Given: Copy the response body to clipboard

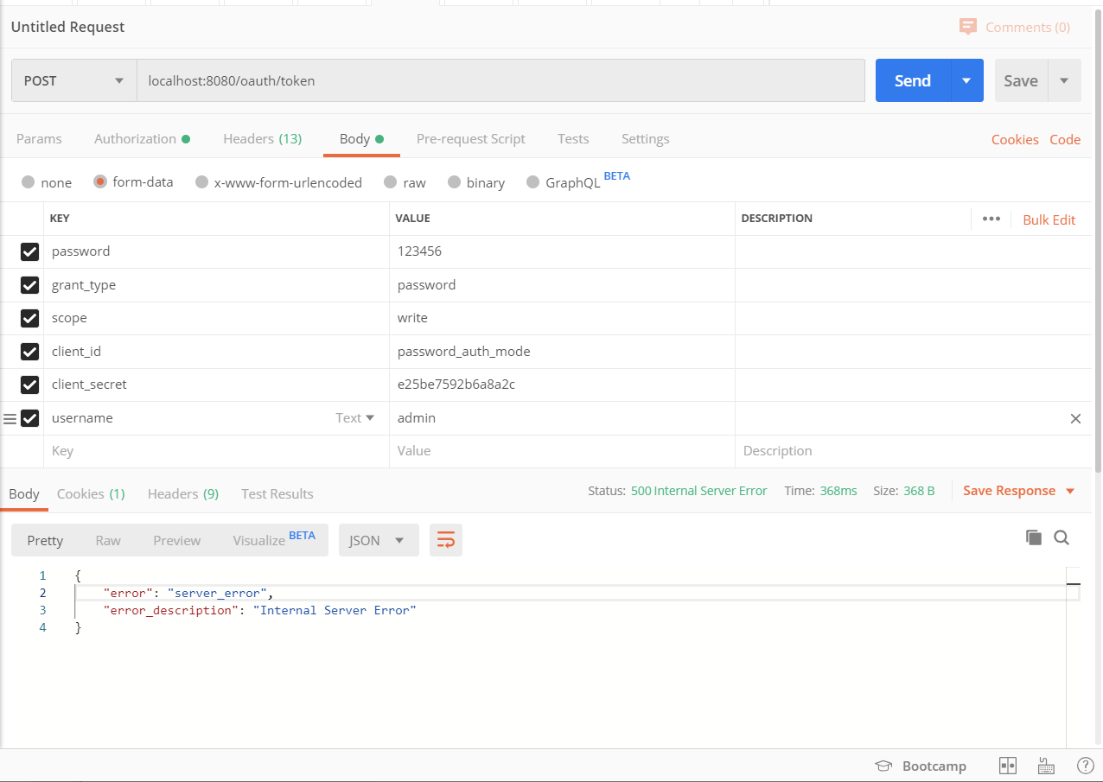Looking at the screenshot, I should pyautogui.click(x=1033, y=537).
